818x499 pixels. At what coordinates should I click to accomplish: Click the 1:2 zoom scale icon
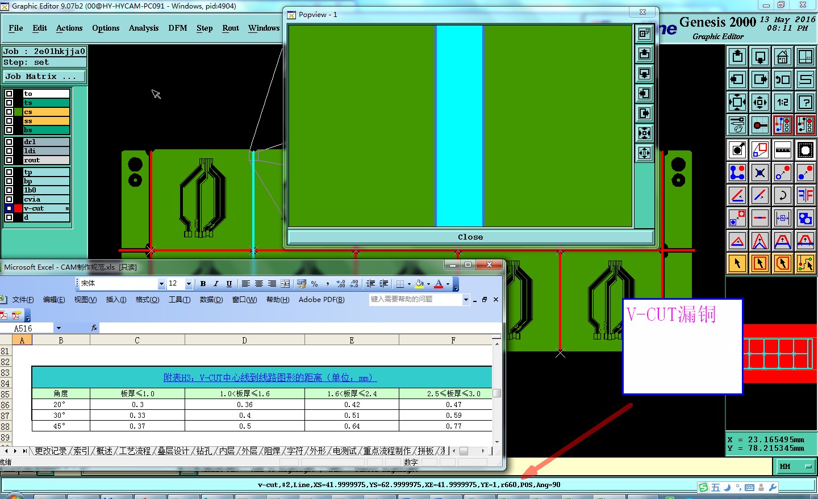coord(783,102)
